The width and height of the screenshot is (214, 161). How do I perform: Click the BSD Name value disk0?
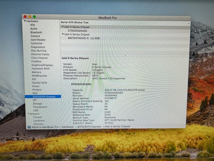point(107,112)
